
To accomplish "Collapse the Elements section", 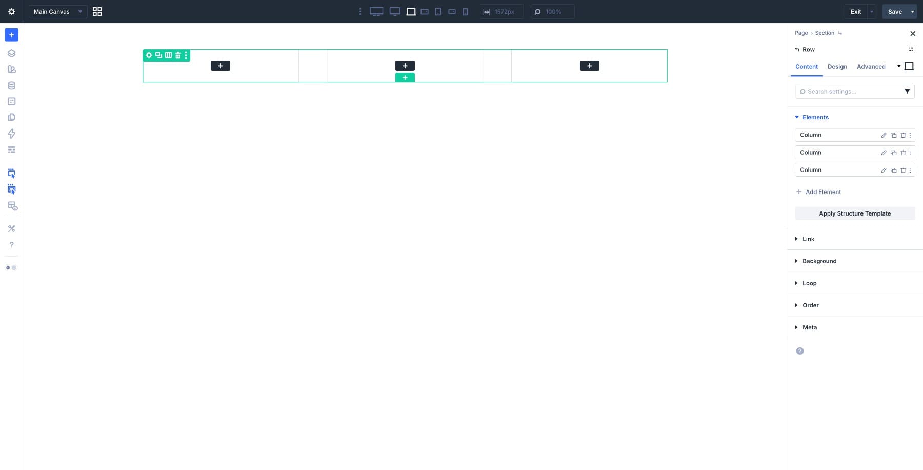I will tap(797, 117).
